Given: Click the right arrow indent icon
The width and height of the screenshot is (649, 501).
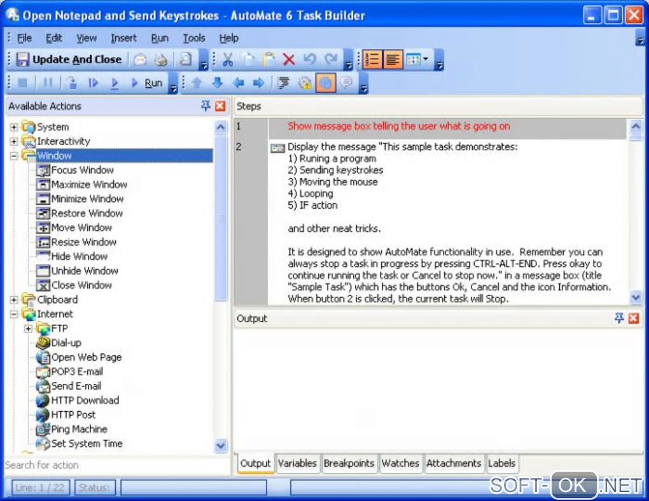Looking at the screenshot, I should tap(259, 83).
